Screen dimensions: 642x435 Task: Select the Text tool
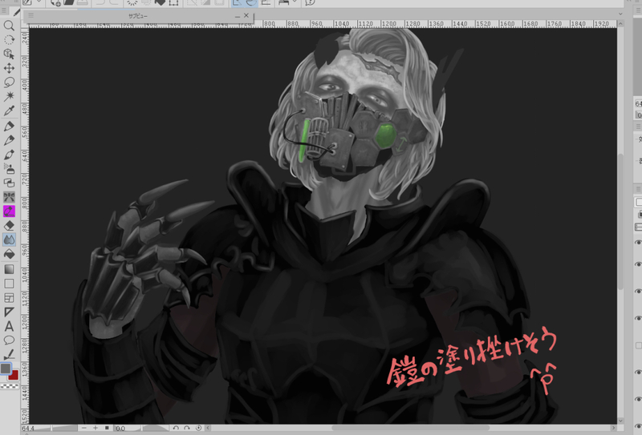tap(9, 326)
